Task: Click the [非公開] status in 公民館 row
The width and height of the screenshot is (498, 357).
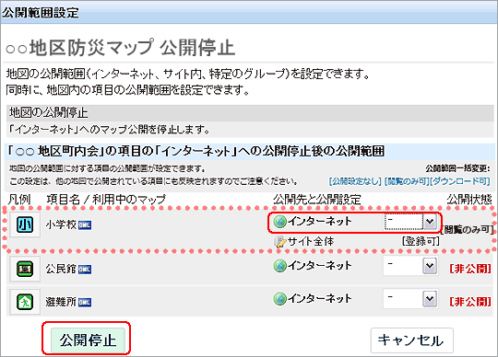Action: tap(470, 269)
